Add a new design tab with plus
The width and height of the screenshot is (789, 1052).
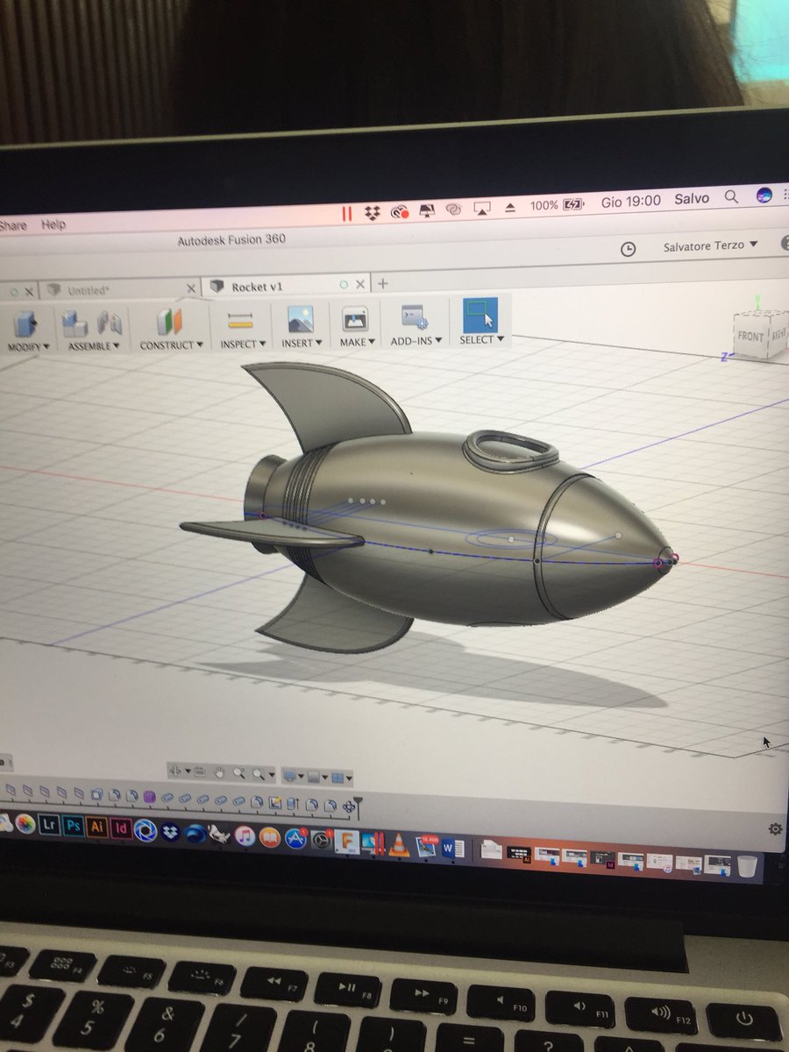coord(382,283)
